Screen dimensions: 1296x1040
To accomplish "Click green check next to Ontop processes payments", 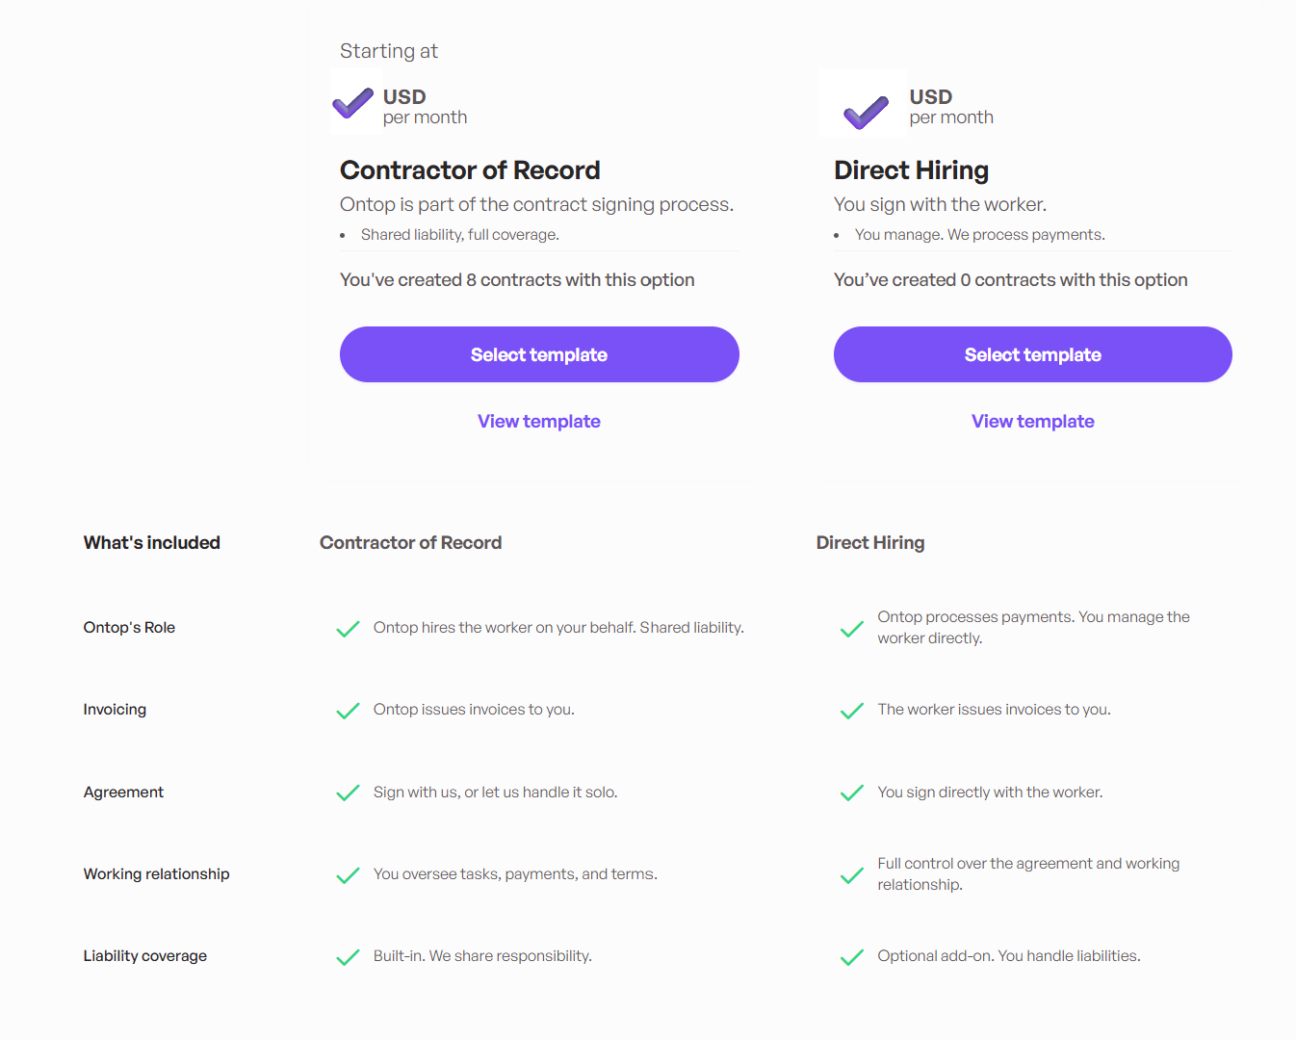I will pos(852,629).
